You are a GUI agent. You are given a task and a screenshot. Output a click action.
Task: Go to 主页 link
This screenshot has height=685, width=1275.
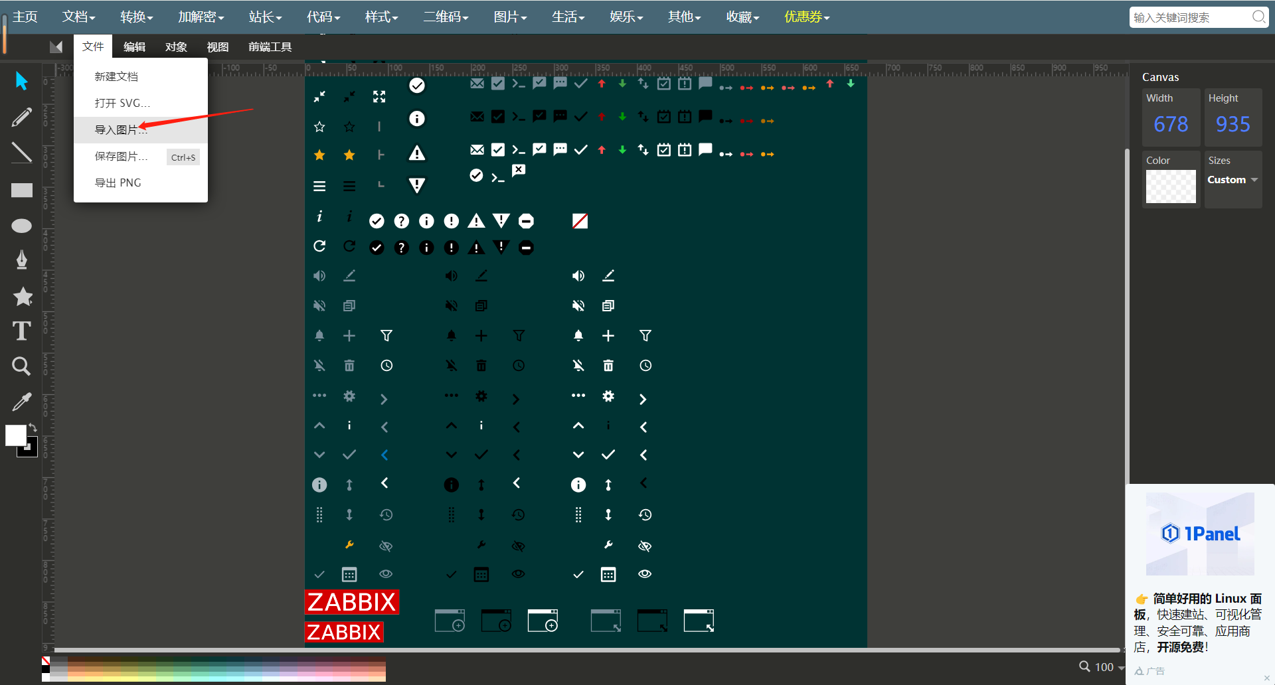pos(25,17)
